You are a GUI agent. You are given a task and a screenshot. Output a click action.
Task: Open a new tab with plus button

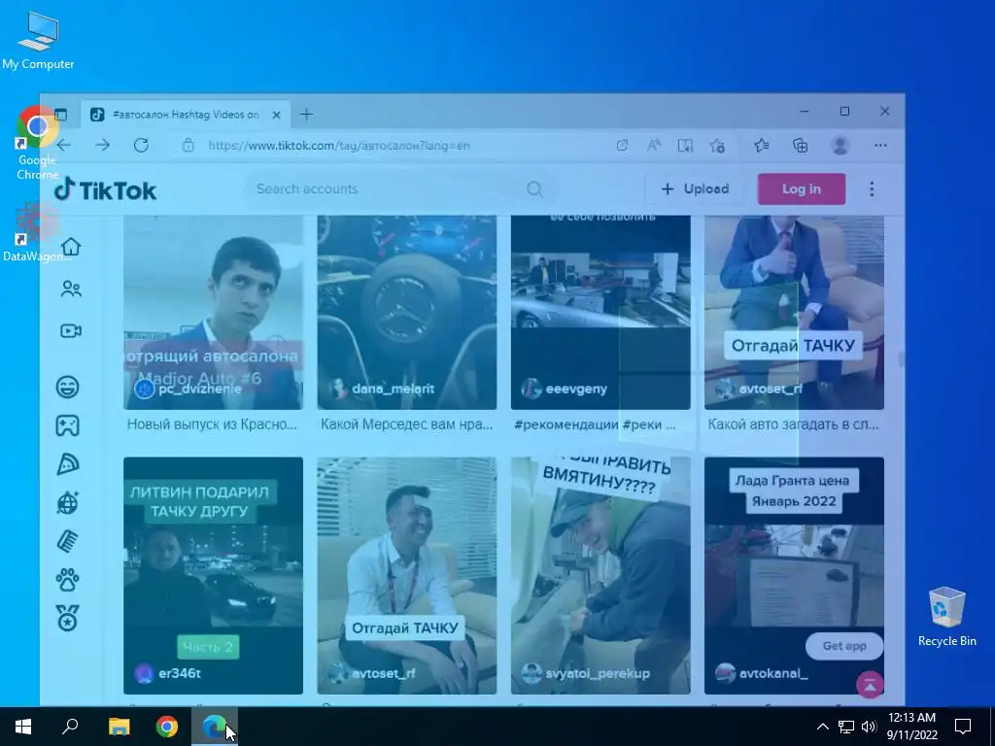coord(306,115)
